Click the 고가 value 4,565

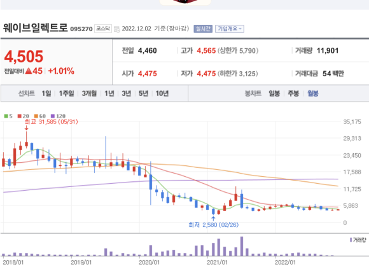(x=206, y=50)
